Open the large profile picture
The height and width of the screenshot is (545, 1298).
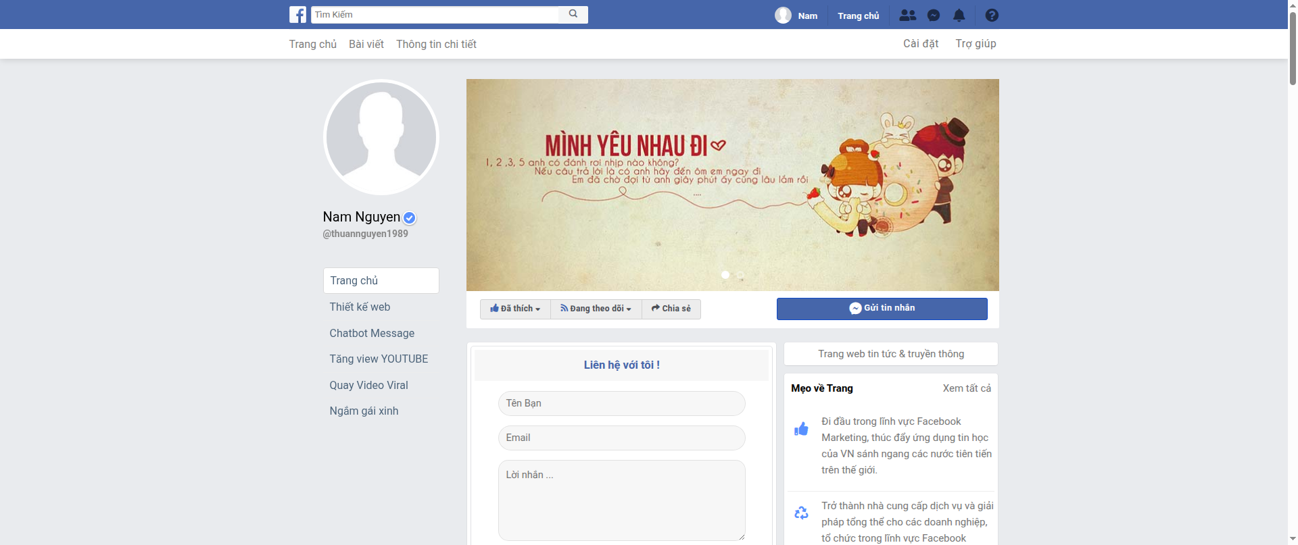[381, 138]
